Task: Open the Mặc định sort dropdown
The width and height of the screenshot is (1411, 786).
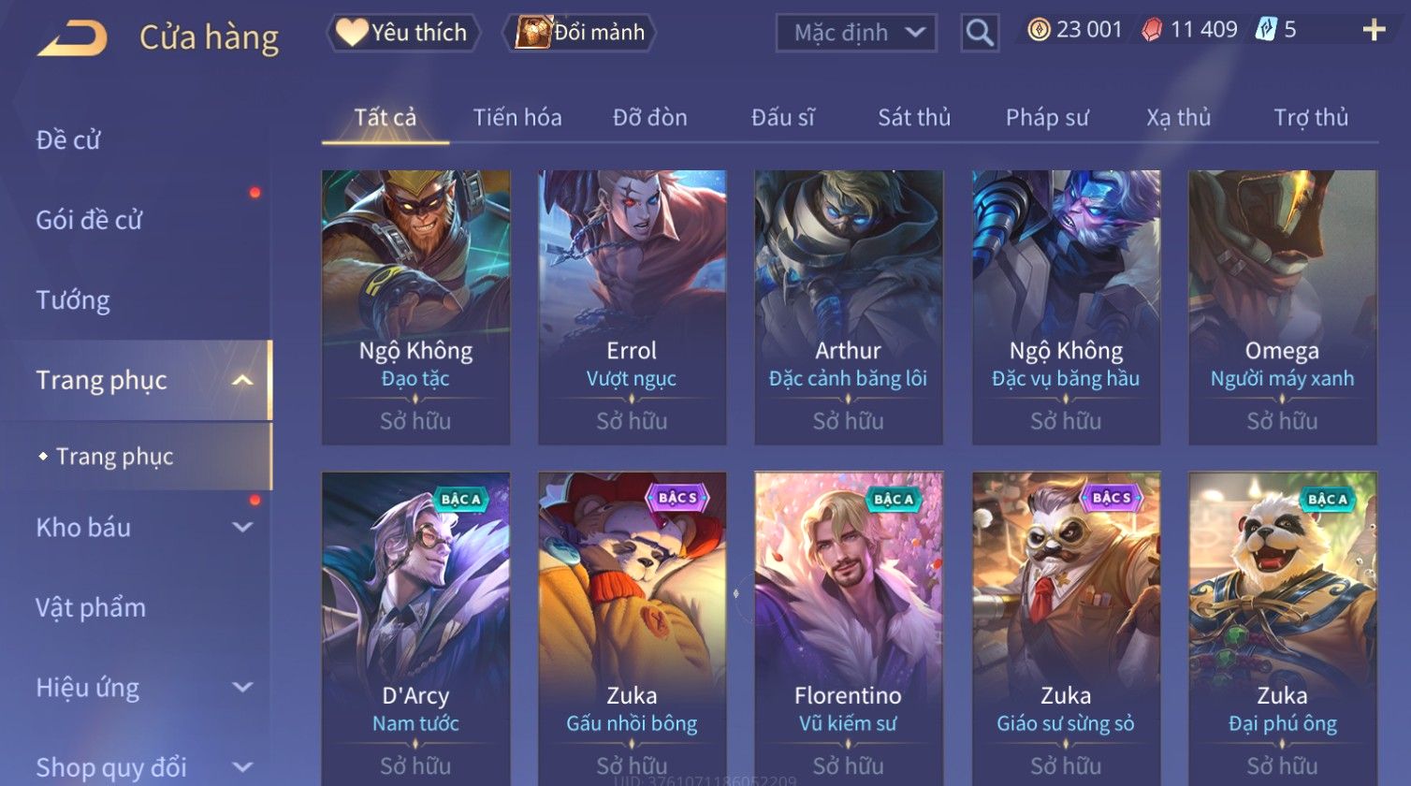Action: (856, 34)
